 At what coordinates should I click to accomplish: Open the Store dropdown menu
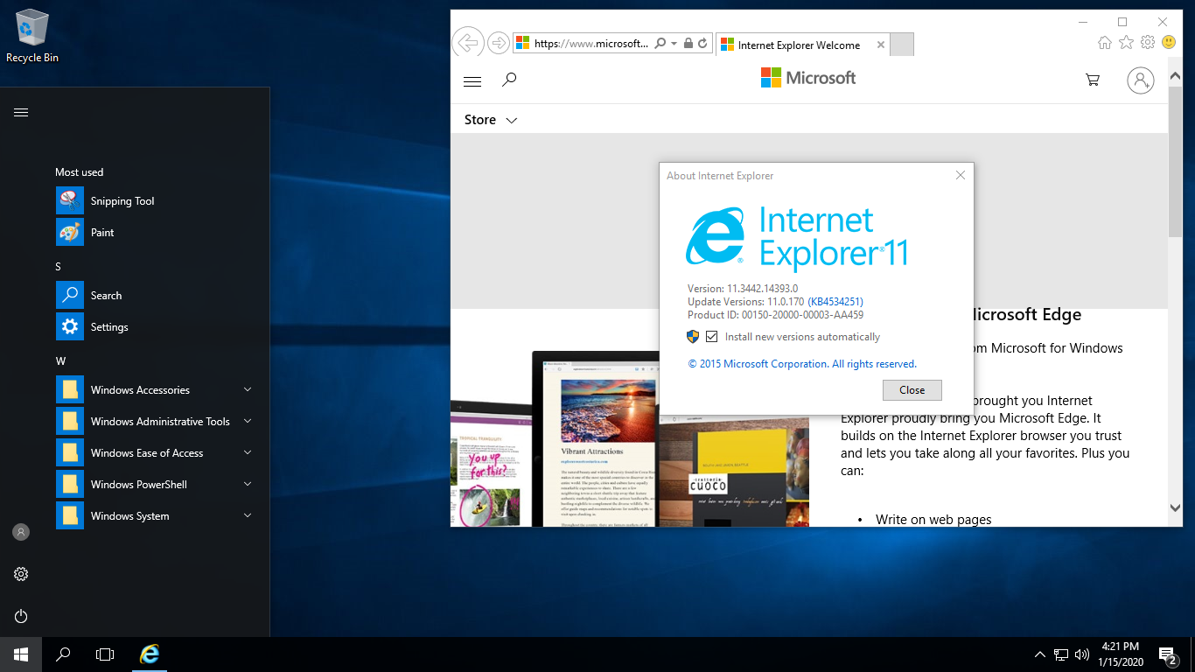(491, 120)
